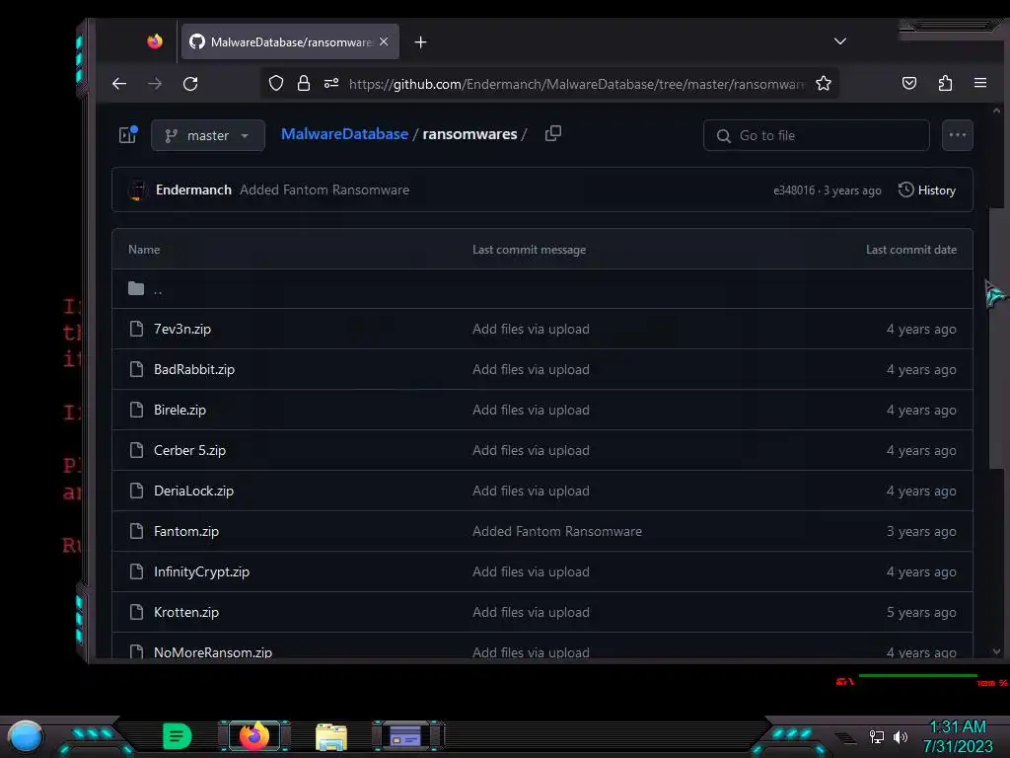
Task: Click the Firefox taskbar icon
Action: [x=254, y=735]
